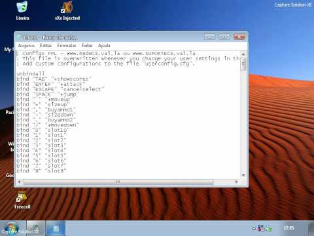
Task: Click the line bind "2" "slot2"
Action: tap(41, 140)
